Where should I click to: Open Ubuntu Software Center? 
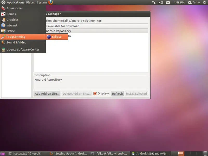(x=23, y=49)
